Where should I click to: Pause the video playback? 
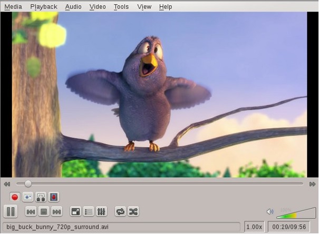(x=11, y=211)
